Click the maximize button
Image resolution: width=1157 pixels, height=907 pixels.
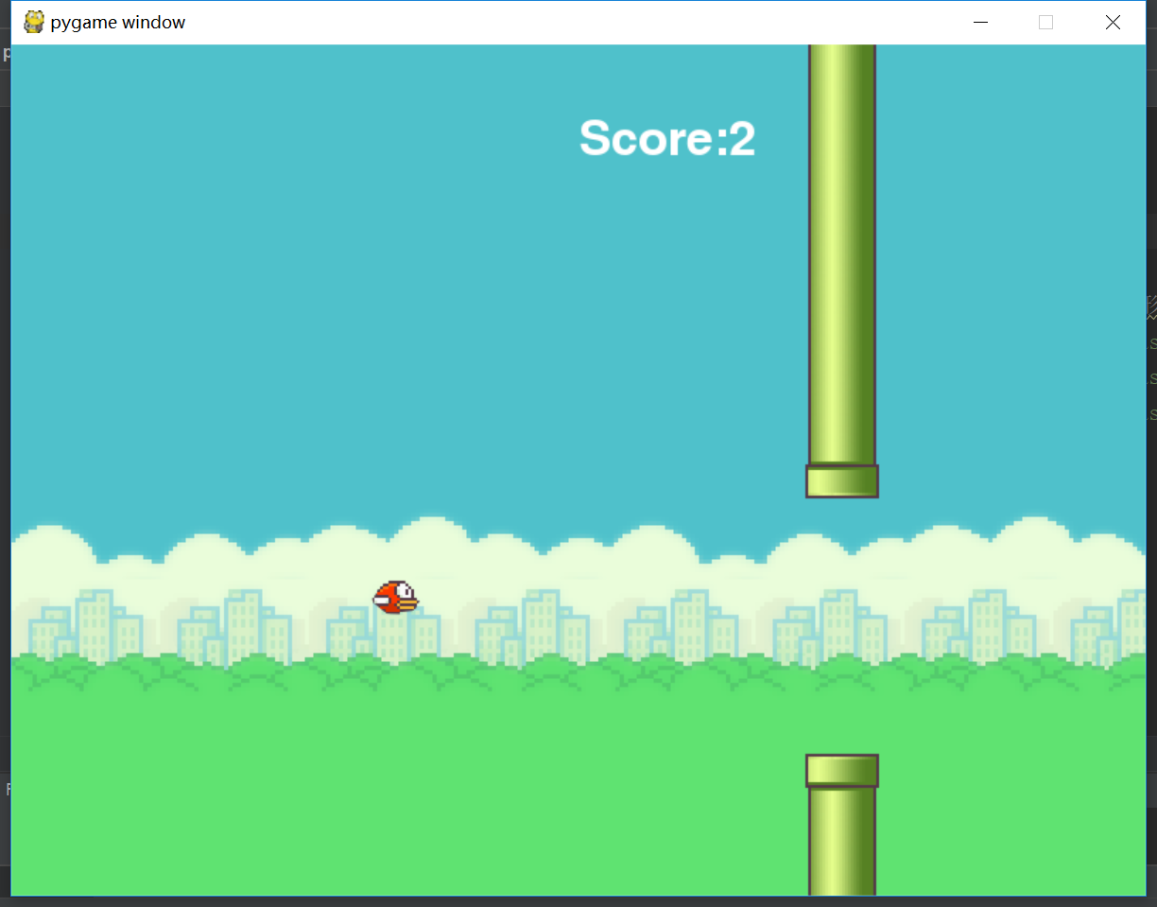tap(1045, 21)
